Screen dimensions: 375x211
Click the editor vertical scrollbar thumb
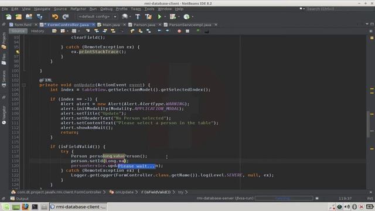point(368,124)
